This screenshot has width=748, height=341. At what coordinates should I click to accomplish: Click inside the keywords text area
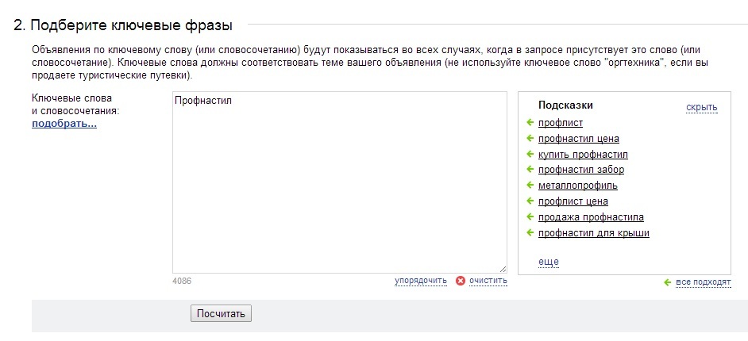pyautogui.click(x=340, y=182)
